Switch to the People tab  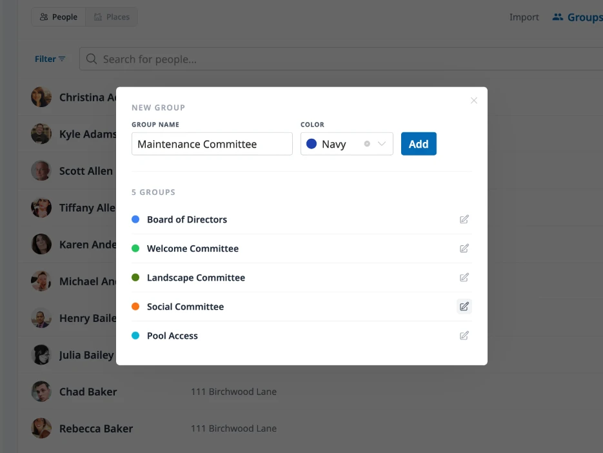[58, 17]
